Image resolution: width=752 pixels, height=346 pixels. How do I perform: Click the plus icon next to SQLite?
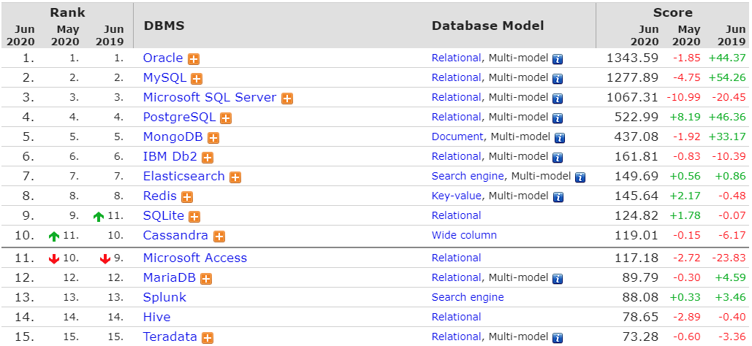click(x=194, y=217)
